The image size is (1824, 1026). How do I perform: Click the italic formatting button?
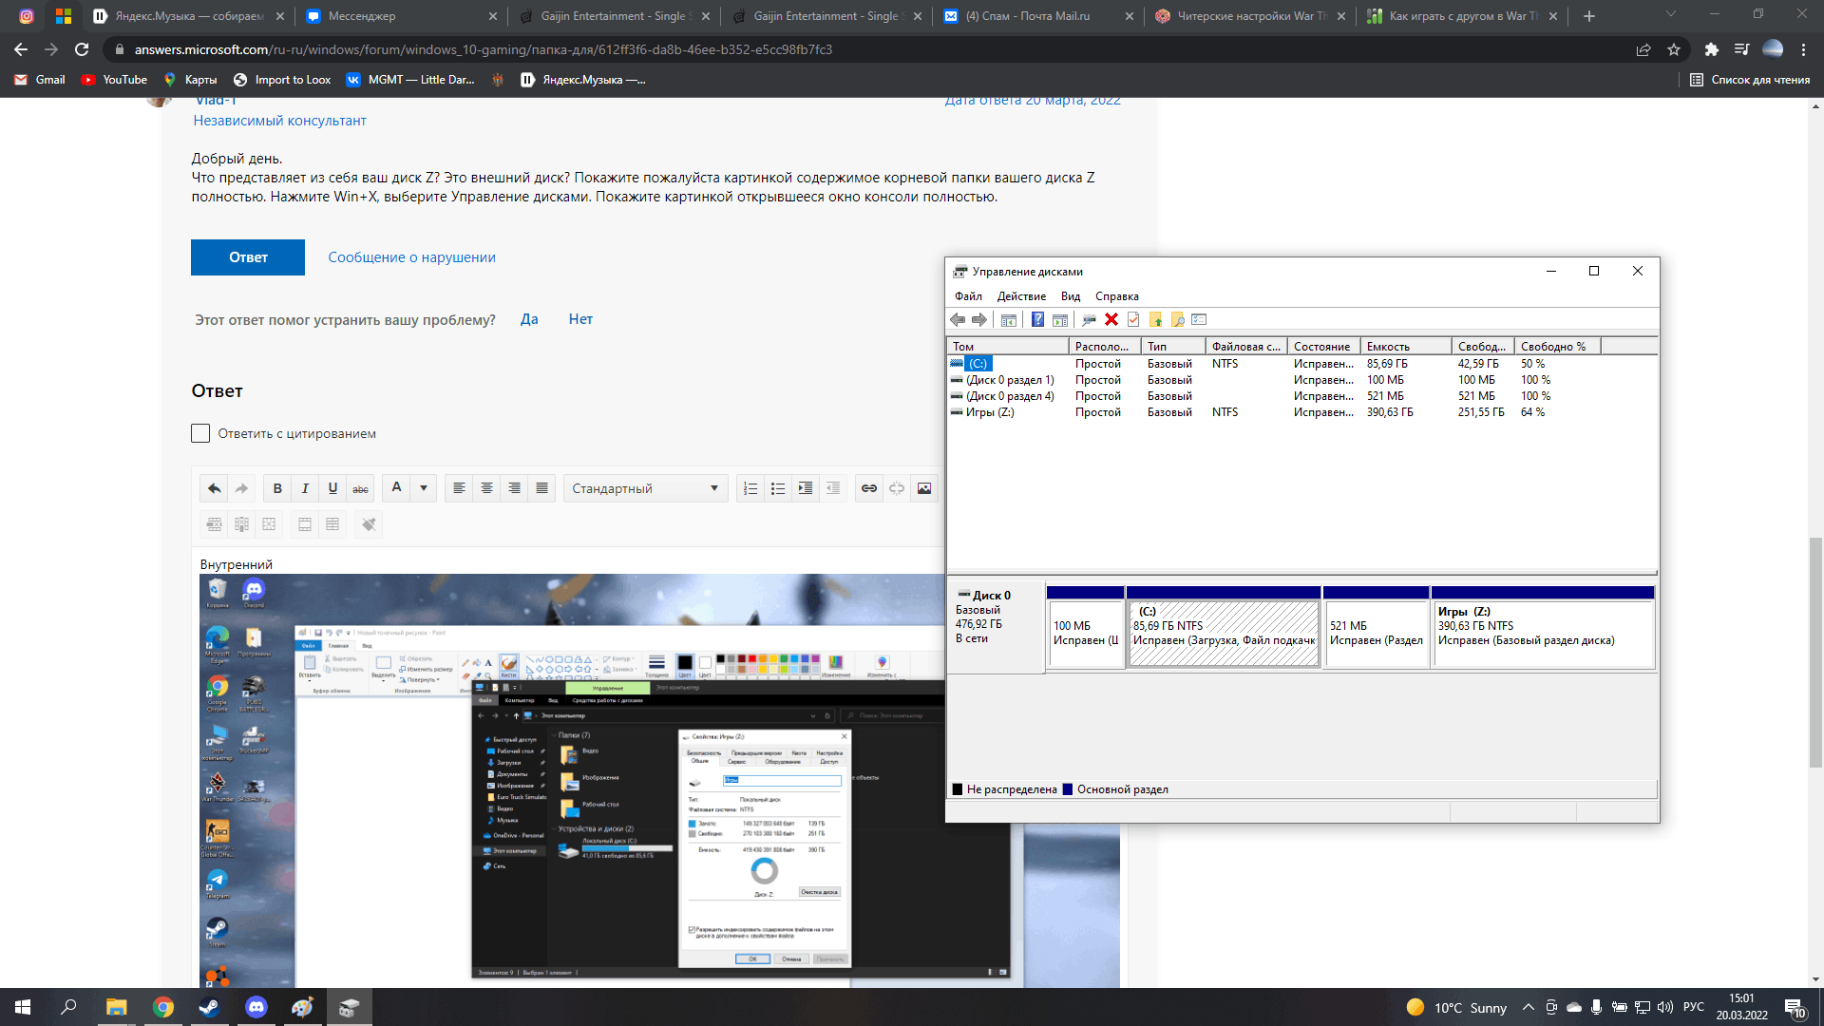point(305,488)
